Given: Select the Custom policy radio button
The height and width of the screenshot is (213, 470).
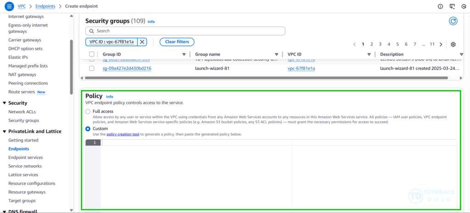Looking at the screenshot, I should pos(88,129).
